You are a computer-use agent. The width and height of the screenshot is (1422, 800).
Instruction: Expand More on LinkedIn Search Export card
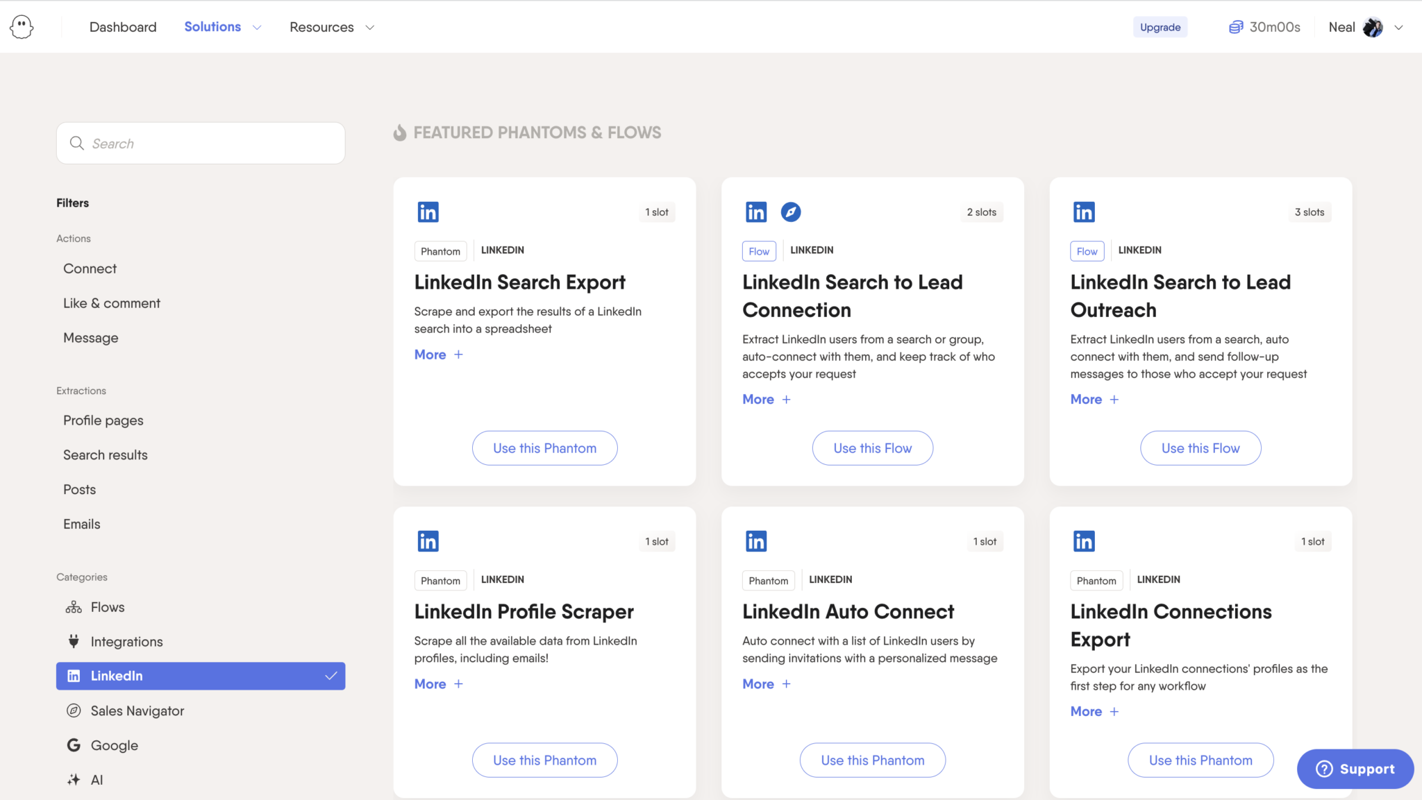tap(438, 355)
